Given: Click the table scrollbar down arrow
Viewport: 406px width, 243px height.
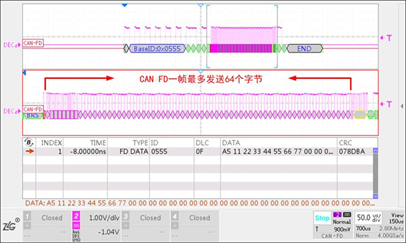Looking at the screenshot, I should pyautogui.click(x=375, y=196).
